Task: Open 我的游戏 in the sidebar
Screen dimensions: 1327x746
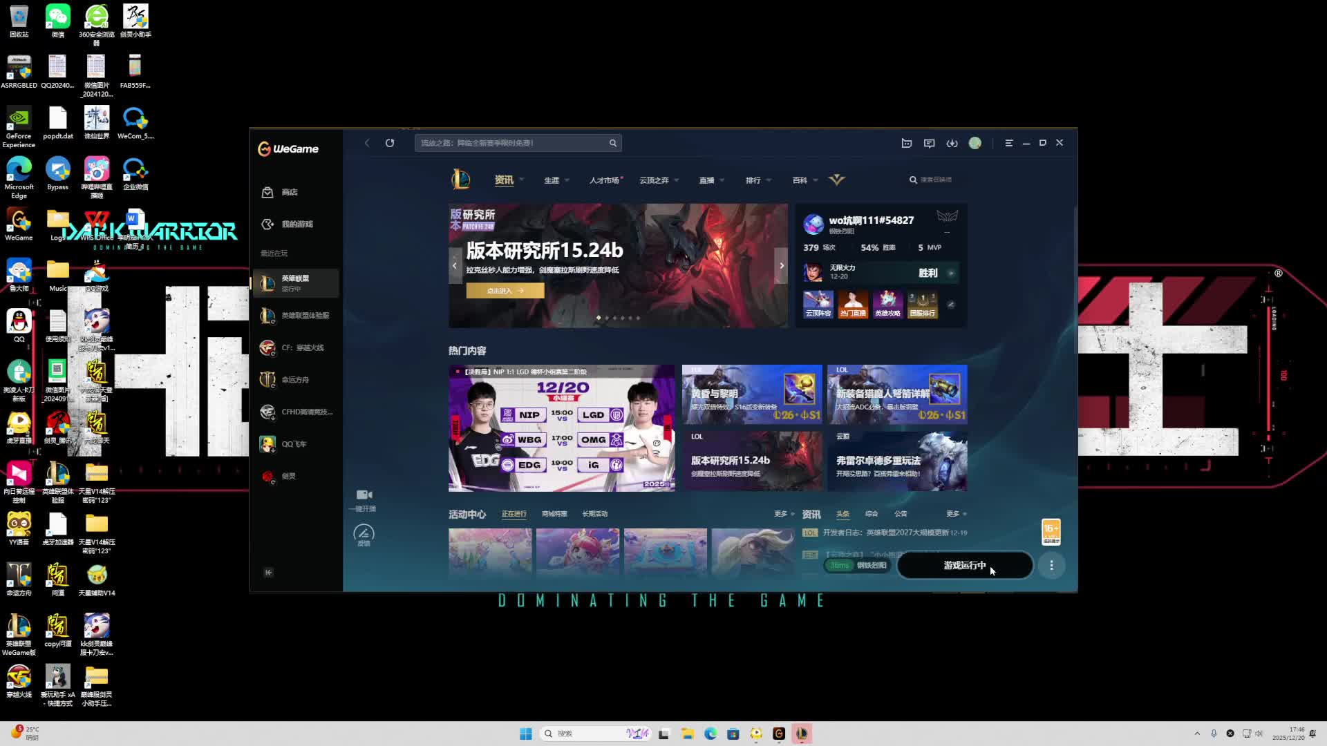Action: click(x=297, y=224)
